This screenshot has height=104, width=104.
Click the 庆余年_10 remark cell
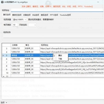pyautogui.click(x=32, y=73)
